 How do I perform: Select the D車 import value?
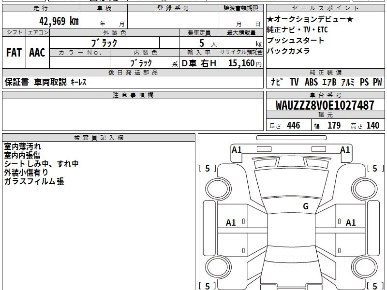(x=189, y=63)
